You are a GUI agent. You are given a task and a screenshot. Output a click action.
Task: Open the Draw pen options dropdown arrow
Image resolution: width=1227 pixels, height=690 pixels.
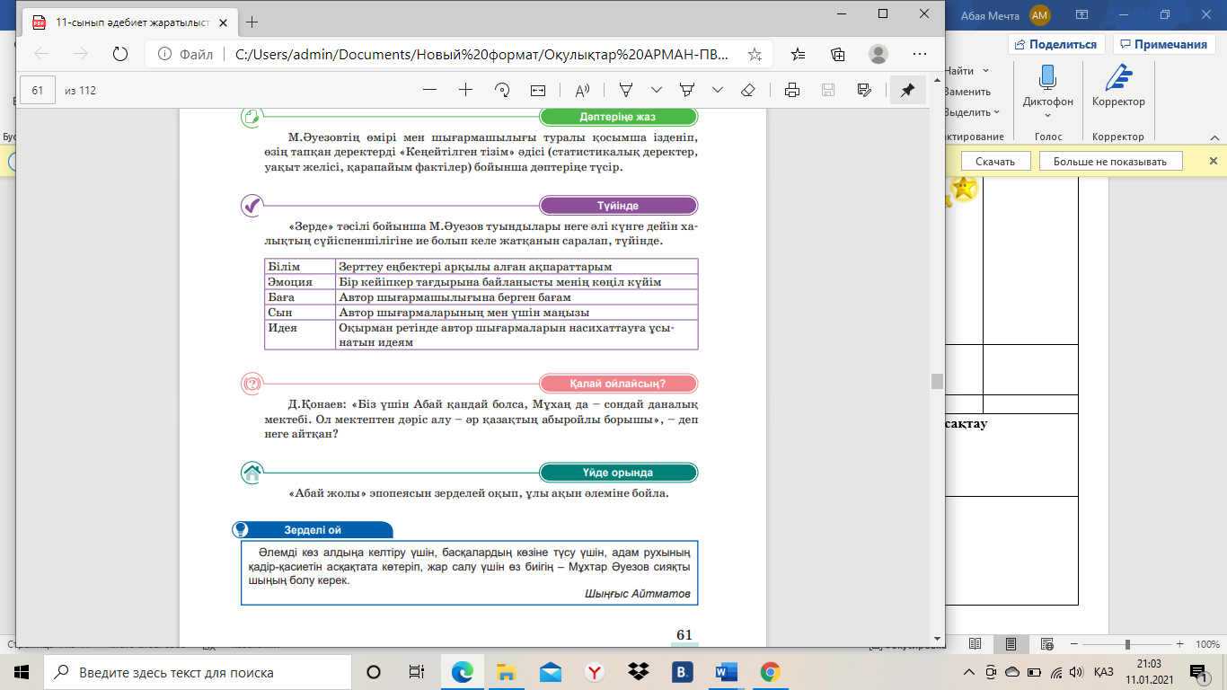[x=657, y=90]
